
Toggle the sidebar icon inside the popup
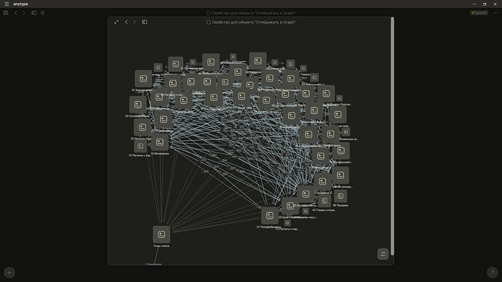pos(145,22)
